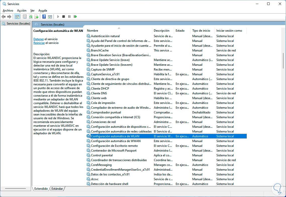This screenshot has width=286, height=197.
Task: Open the Acción menu
Action: coord(22,11)
